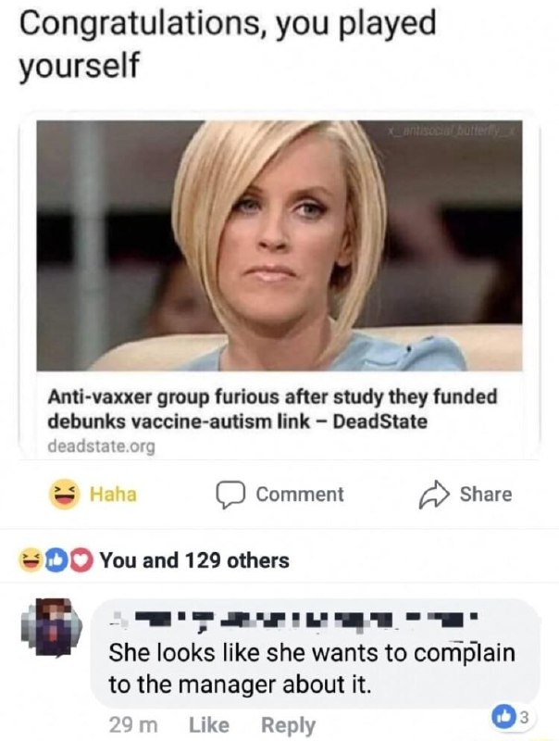Viewport: 559px width, 741px height.
Task: Click the Haha laughing emoji reaction icon
Action: (x=64, y=494)
